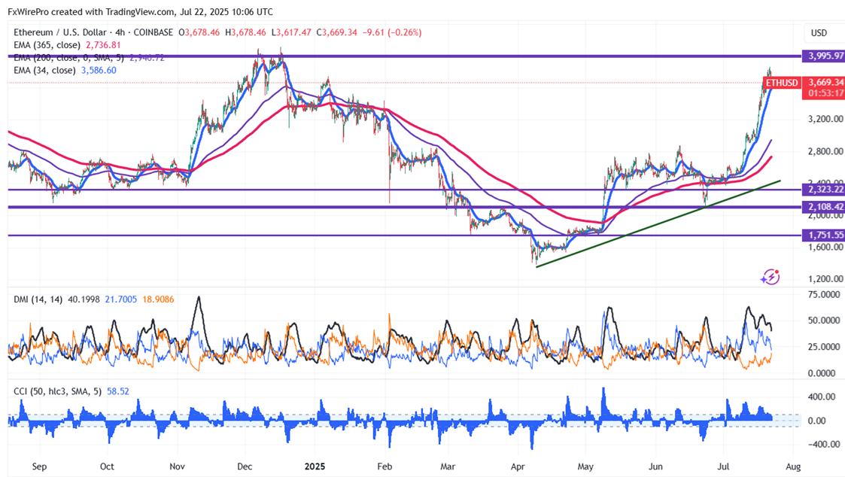Viewport: 845px width, 477px height.
Task: Click the open price O3,678.46 readout
Action: (x=199, y=32)
